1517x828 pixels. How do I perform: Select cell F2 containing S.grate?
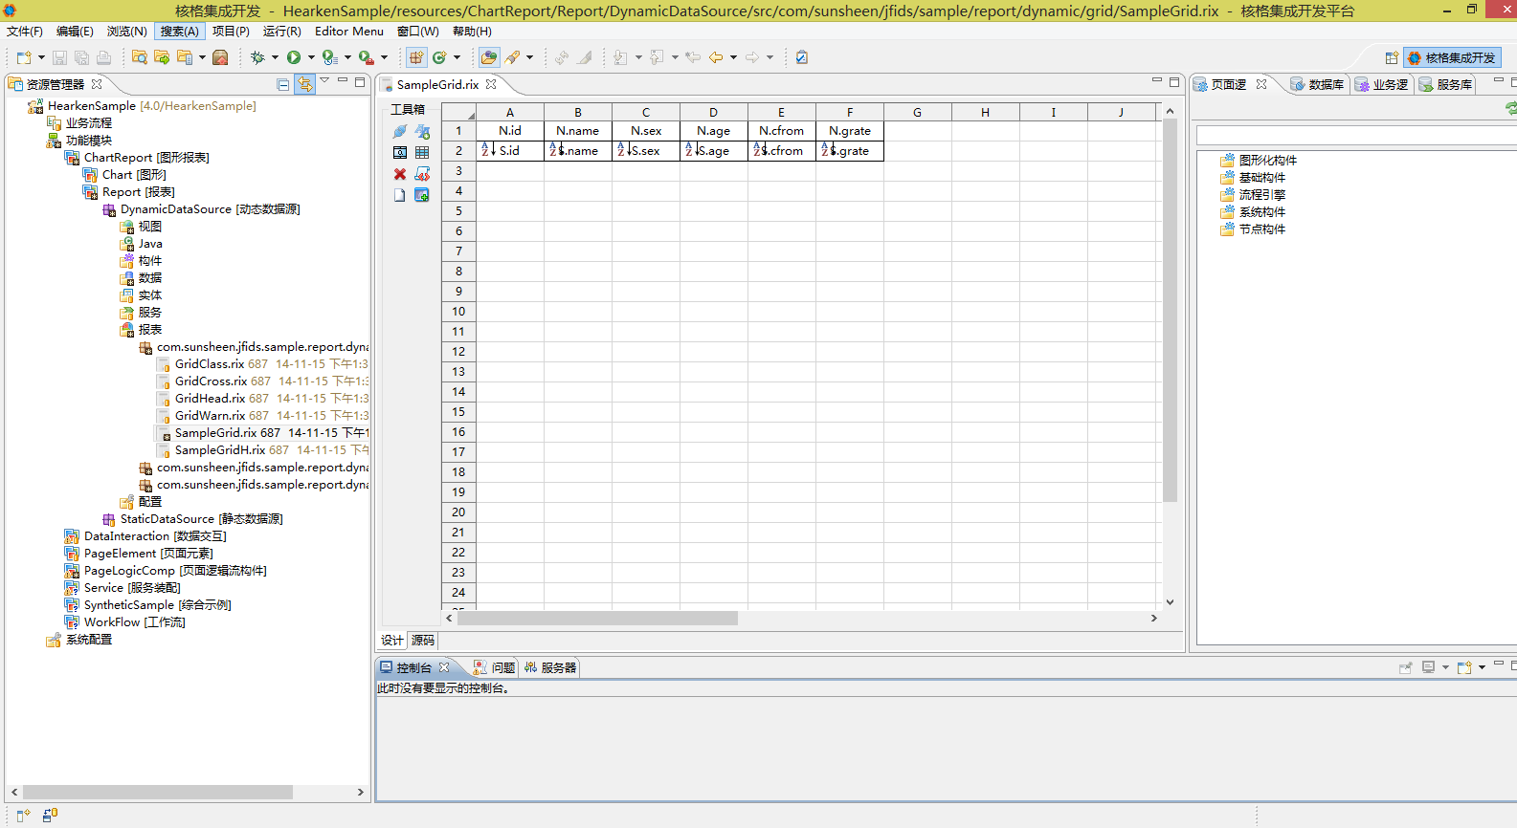tap(850, 151)
